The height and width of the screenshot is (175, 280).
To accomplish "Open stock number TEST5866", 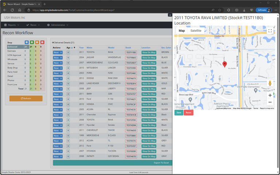I will pyautogui.click(x=131, y=136).
